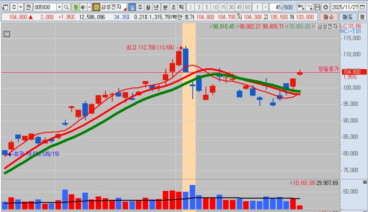This screenshot has height=212, width=368.
Task: Switch to the 초 second chart period
Action: click(x=173, y=7)
